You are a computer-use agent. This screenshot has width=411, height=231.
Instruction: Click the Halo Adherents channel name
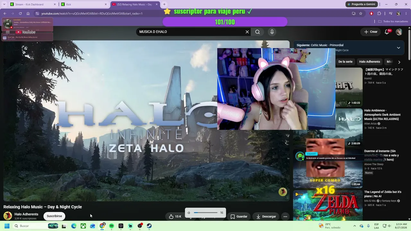click(26, 214)
